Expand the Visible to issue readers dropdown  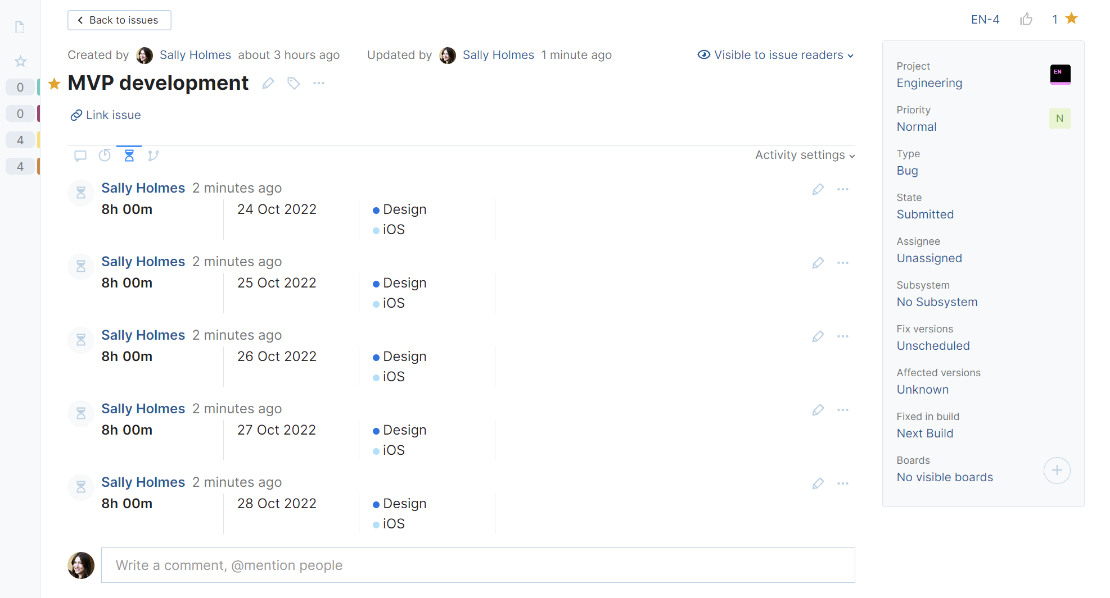776,55
